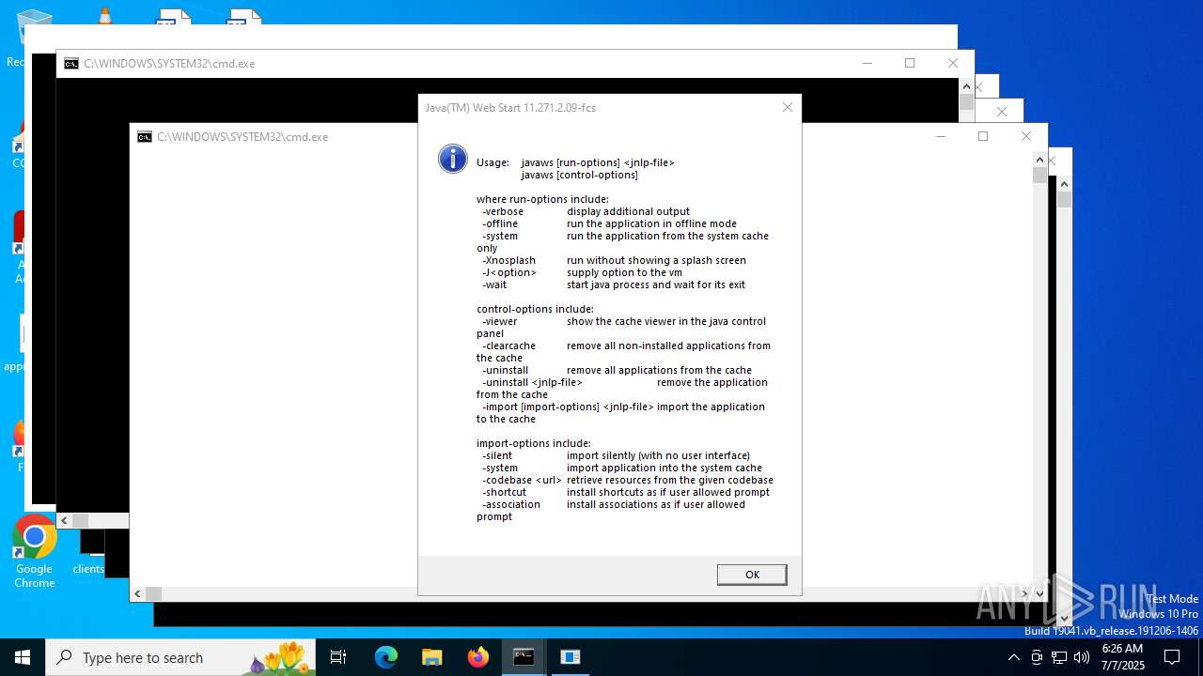Maximize the front cmd.exe window
The height and width of the screenshot is (676, 1203).
coord(983,136)
